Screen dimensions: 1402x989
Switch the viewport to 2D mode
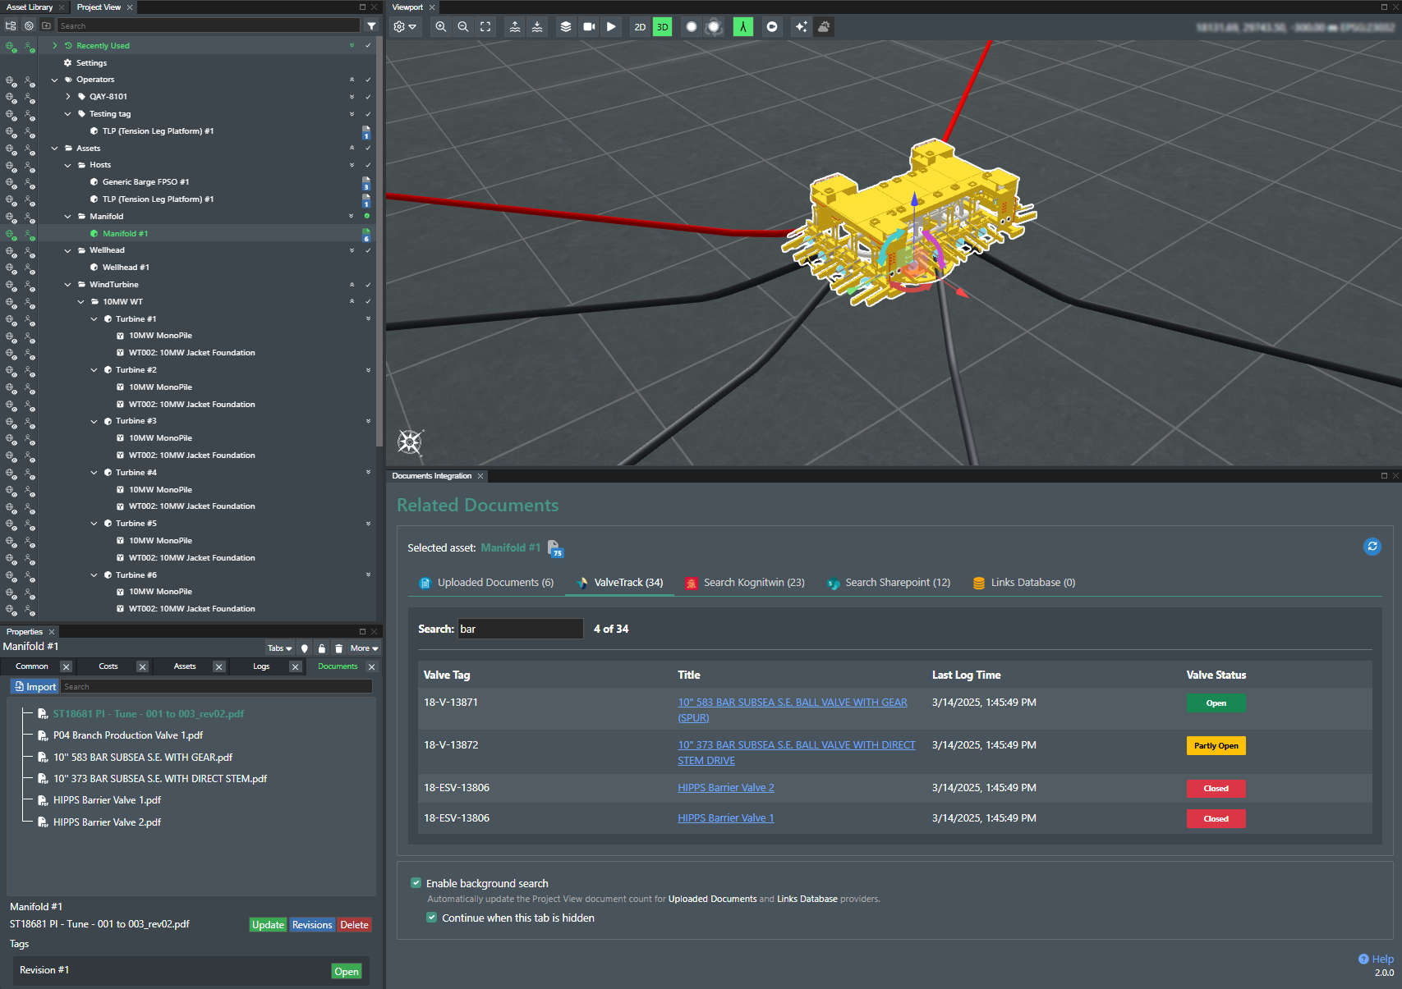point(640,26)
